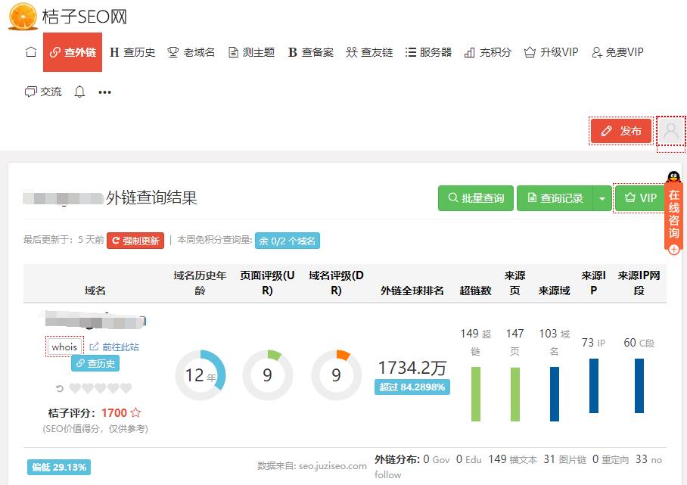Click the 超过 84.2898% badge
687x485 pixels.
coord(412,387)
